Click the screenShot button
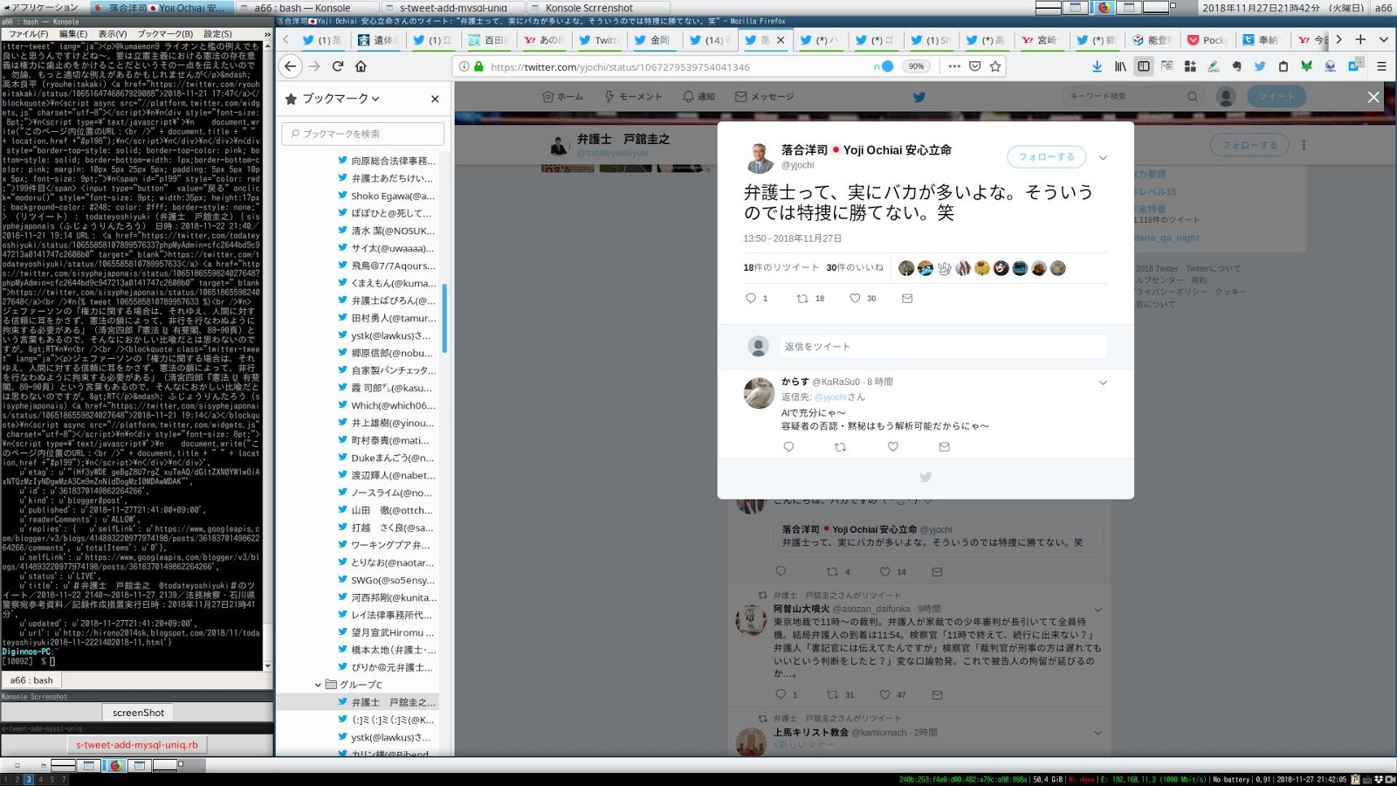Screen dimensions: 1397x786 click(138, 713)
